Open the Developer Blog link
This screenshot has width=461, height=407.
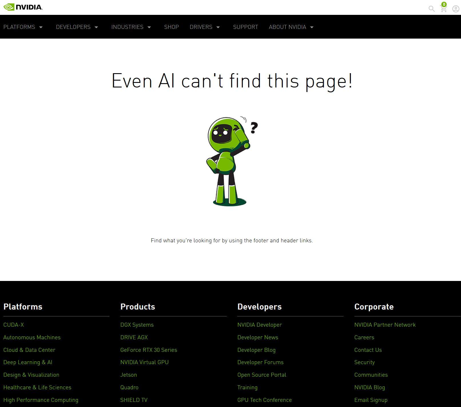click(x=256, y=350)
